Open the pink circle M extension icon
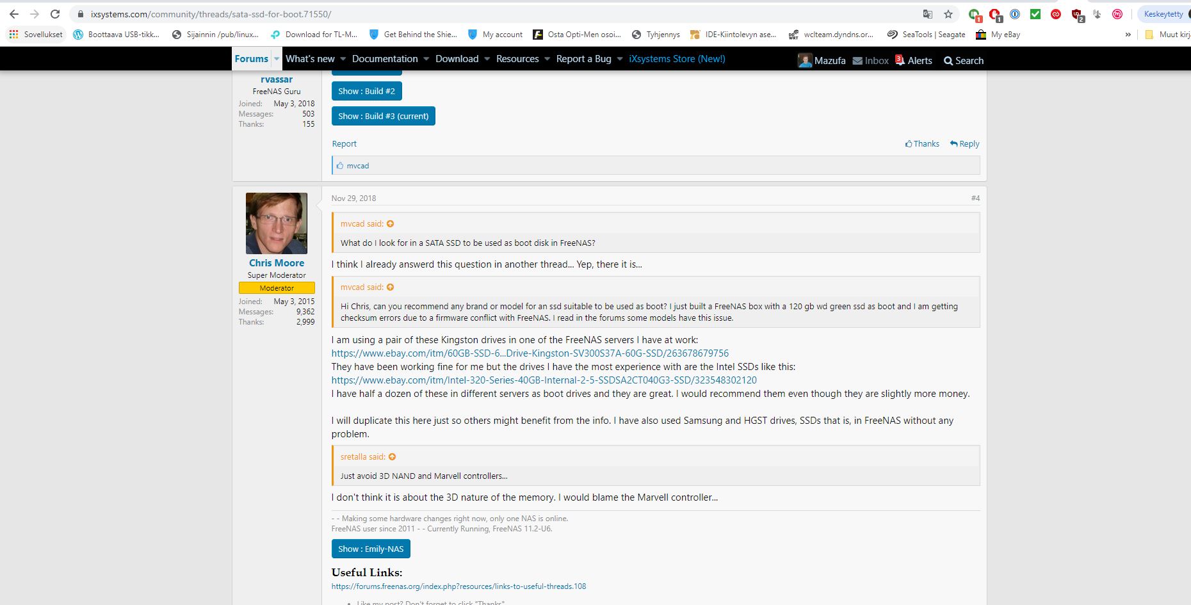 [x=1117, y=14]
